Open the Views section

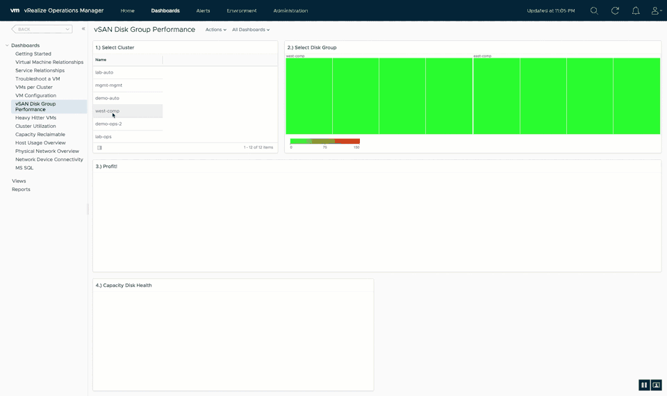(19, 181)
